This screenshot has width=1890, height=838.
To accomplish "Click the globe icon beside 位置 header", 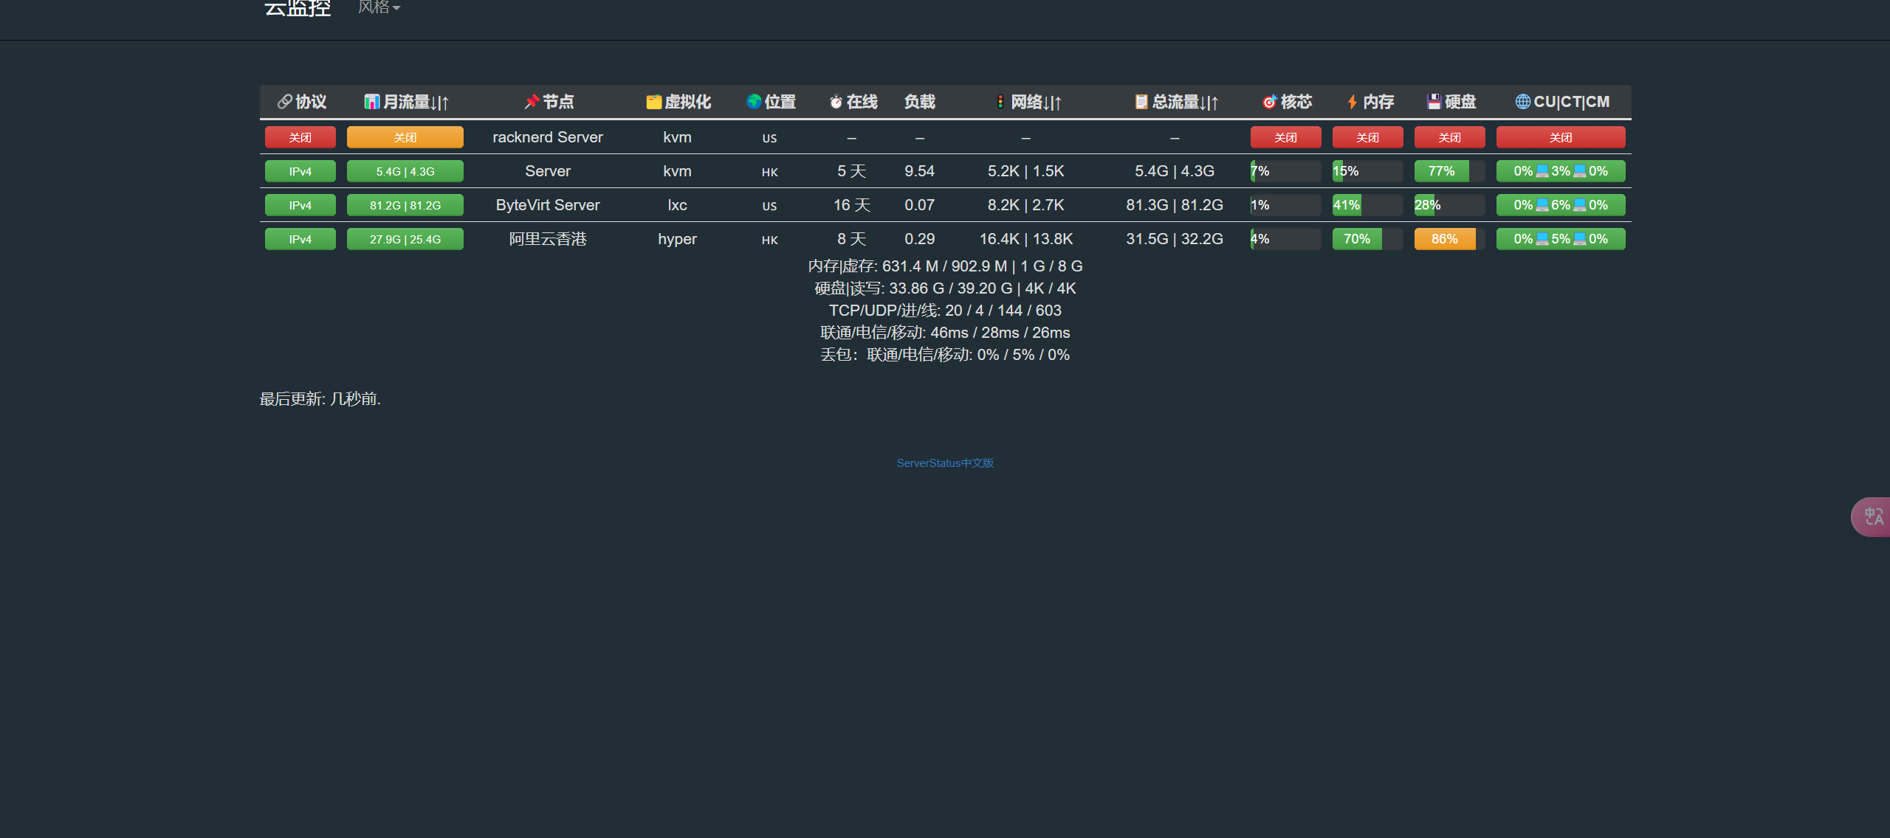I will [754, 102].
